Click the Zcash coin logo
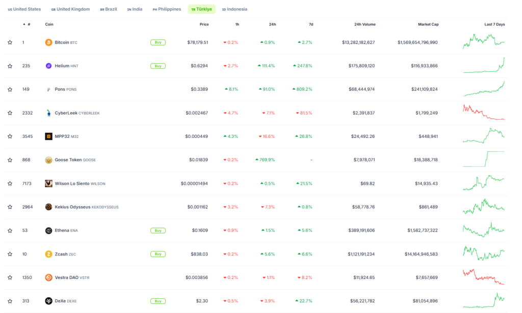The height and width of the screenshot is (313, 522). [48, 254]
